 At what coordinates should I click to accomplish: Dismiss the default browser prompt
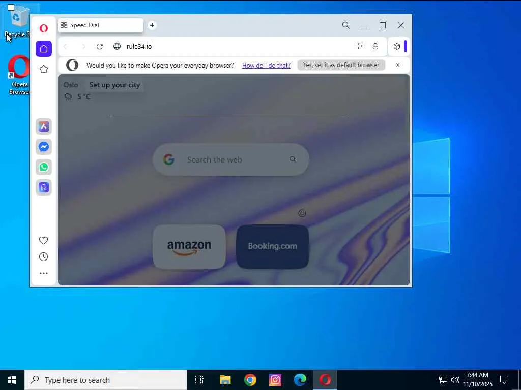(397, 65)
